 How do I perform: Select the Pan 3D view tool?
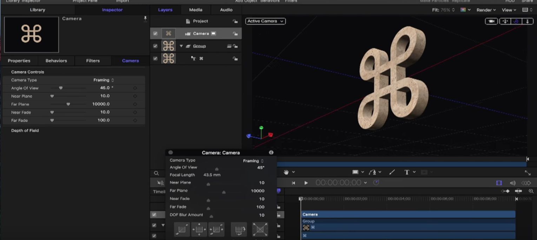(x=505, y=21)
